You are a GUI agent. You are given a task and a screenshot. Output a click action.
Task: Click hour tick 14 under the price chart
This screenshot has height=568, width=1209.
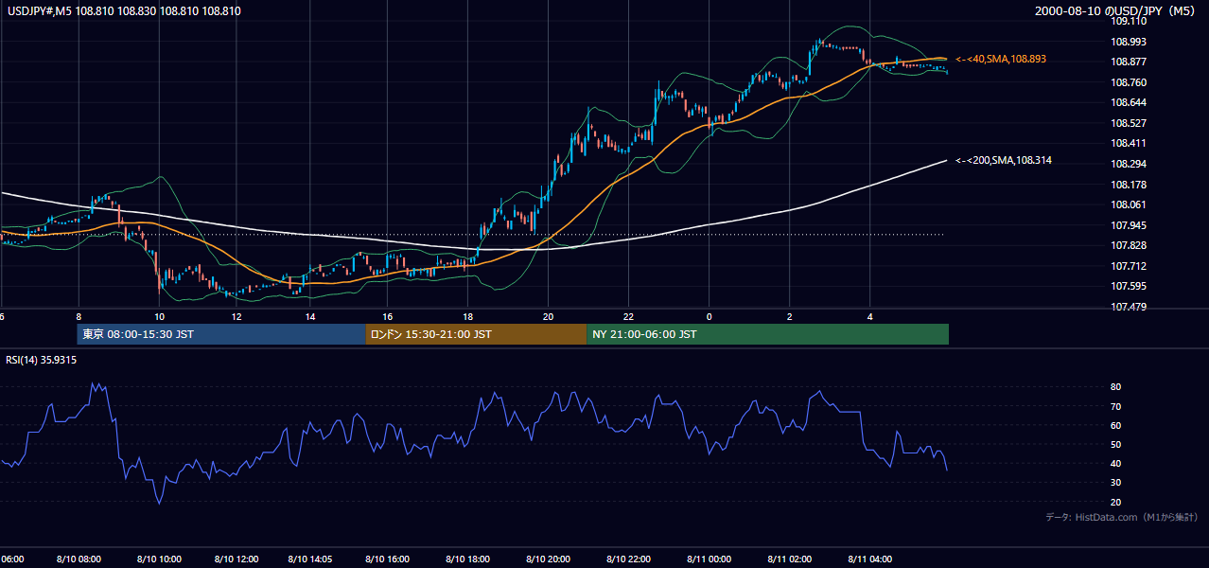pyautogui.click(x=308, y=316)
